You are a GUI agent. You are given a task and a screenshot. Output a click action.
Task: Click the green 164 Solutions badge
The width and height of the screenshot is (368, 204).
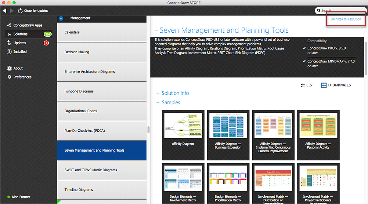[x=48, y=34]
